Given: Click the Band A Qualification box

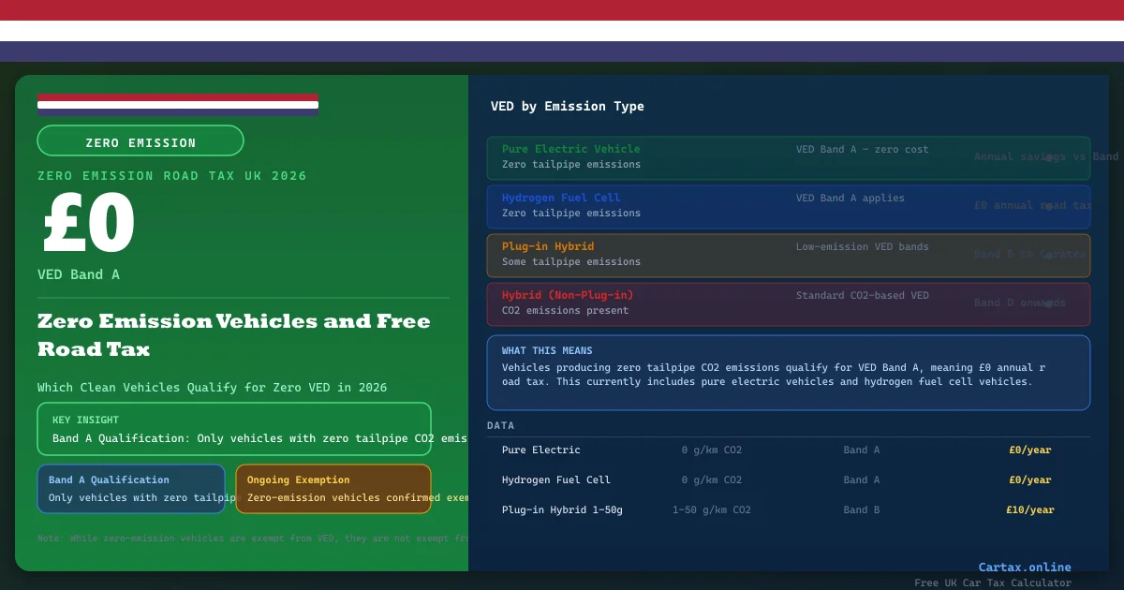Looking at the screenshot, I should coord(131,489).
